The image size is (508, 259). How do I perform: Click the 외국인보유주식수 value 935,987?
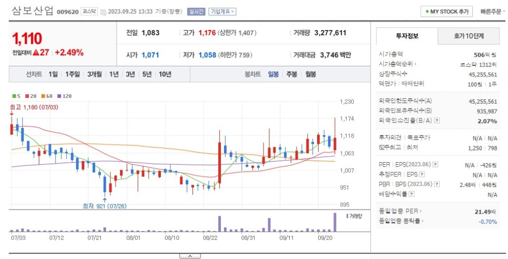click(x=486, y=111)
